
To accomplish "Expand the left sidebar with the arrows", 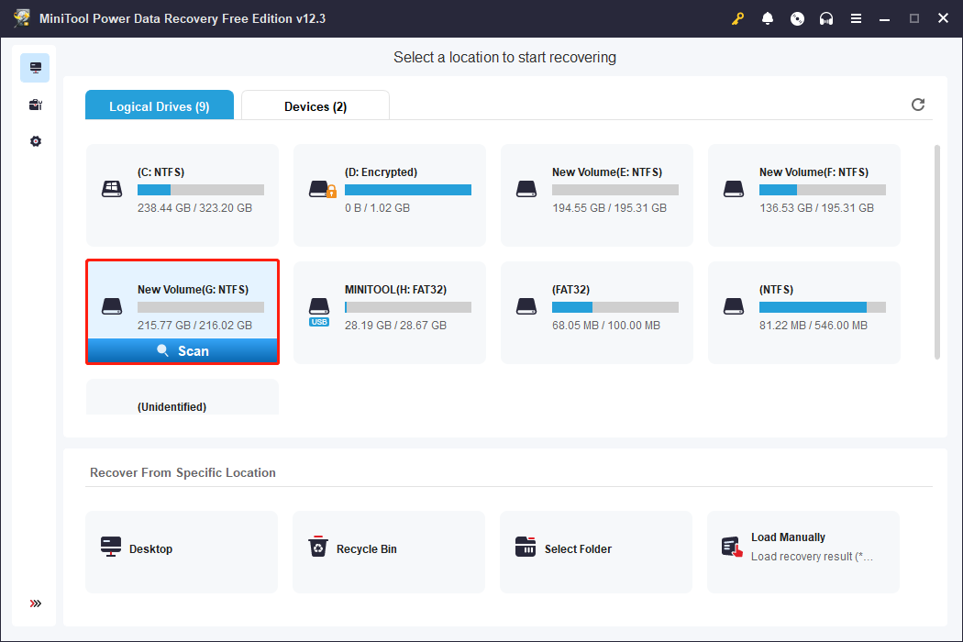I will [x=35, y=603].
